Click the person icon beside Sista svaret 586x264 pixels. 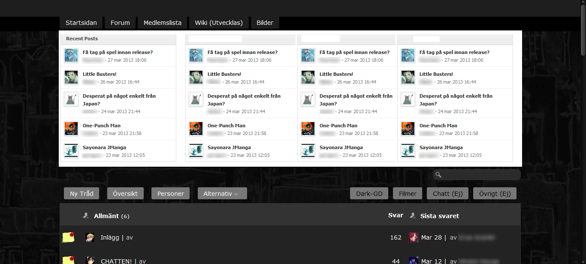[x=413, y=216]
